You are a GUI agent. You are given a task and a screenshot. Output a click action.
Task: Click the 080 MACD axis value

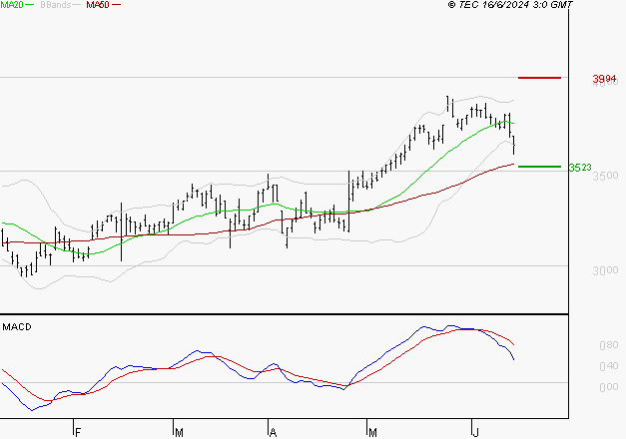tap(608, 345)
